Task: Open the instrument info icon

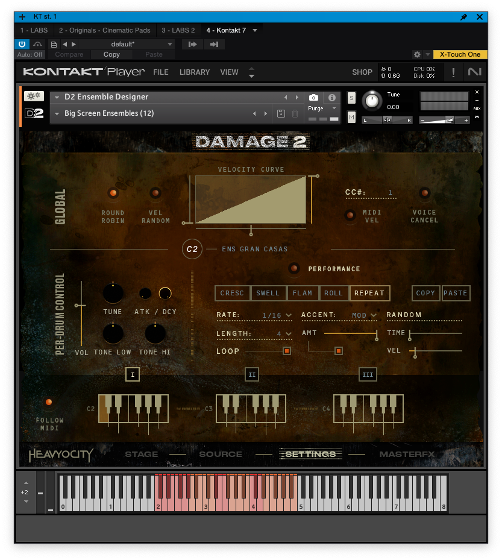Action: pyautogui.click(x=331, y=97)
